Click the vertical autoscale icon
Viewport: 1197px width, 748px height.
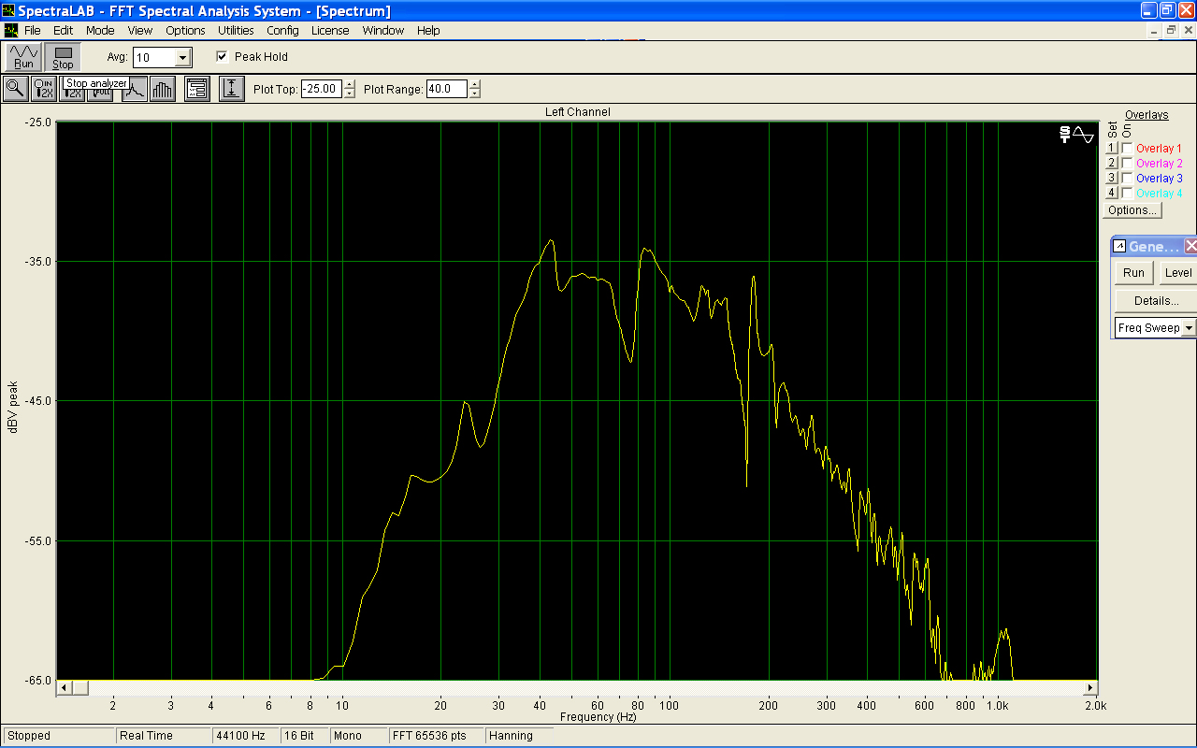[x=231, y=89]
